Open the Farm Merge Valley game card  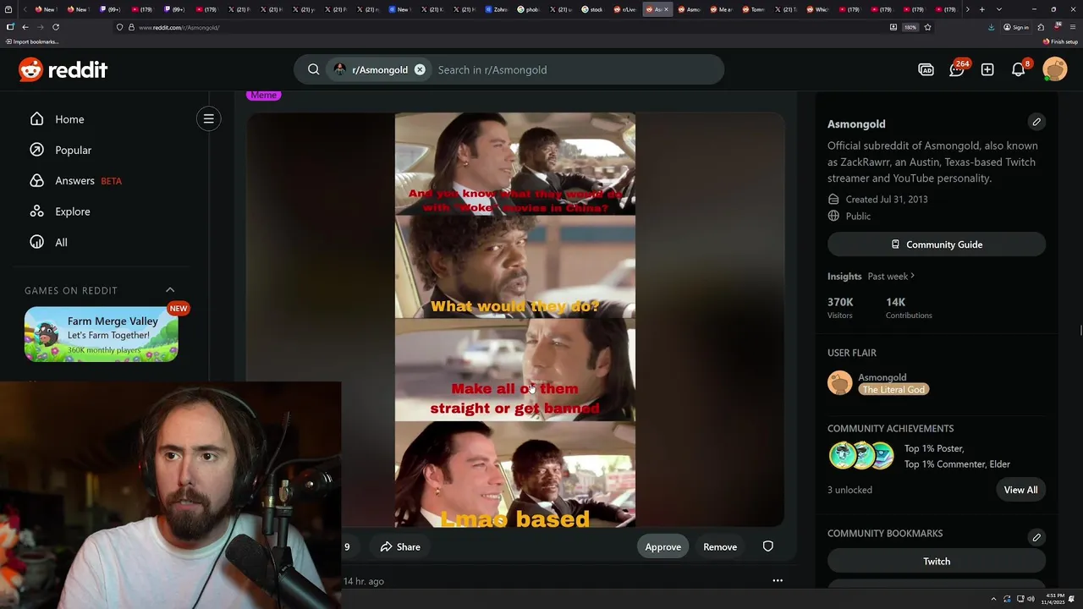102,334
